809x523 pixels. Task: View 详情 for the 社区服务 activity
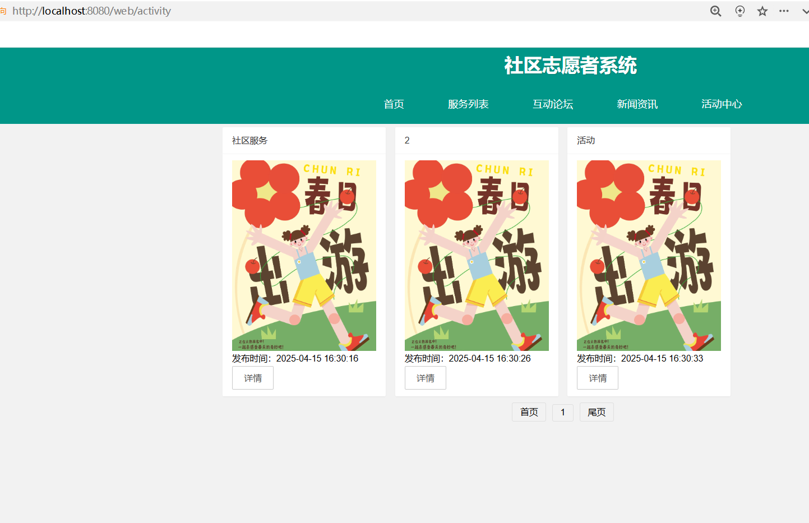point(253,378)
